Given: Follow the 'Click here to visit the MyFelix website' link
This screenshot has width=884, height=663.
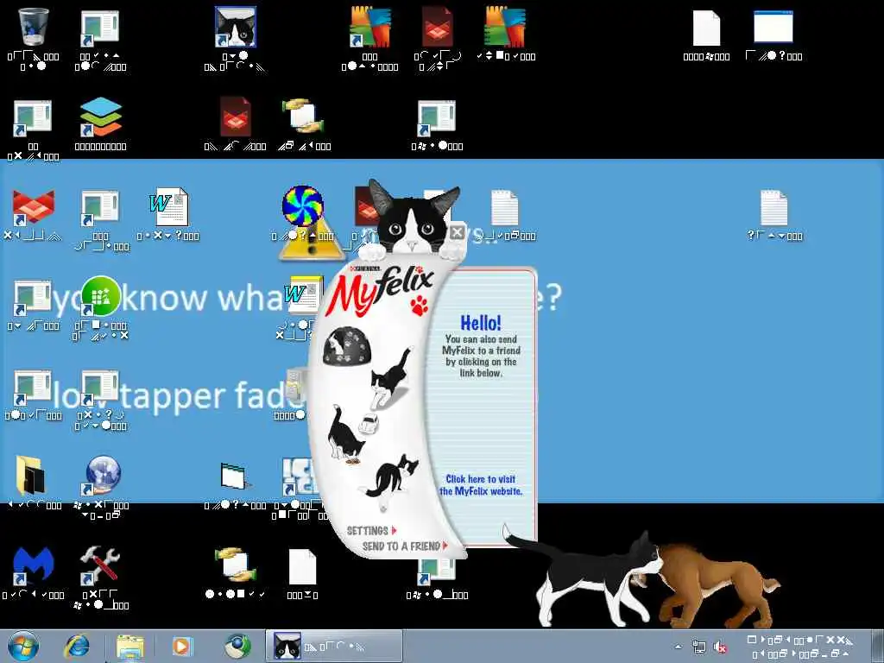Looking at the screenshot, I should pos(480,485).
